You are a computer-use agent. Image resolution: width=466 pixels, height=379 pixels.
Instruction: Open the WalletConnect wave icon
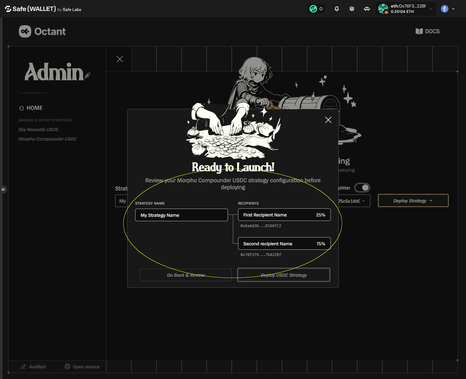click(x=367, y=9)
